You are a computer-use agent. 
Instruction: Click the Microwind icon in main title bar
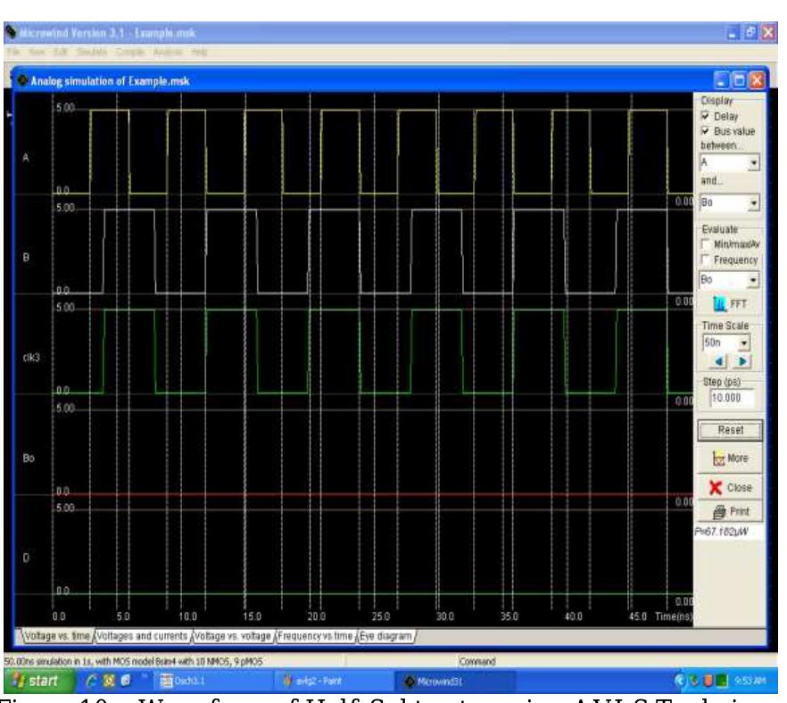tap(11, 32)
